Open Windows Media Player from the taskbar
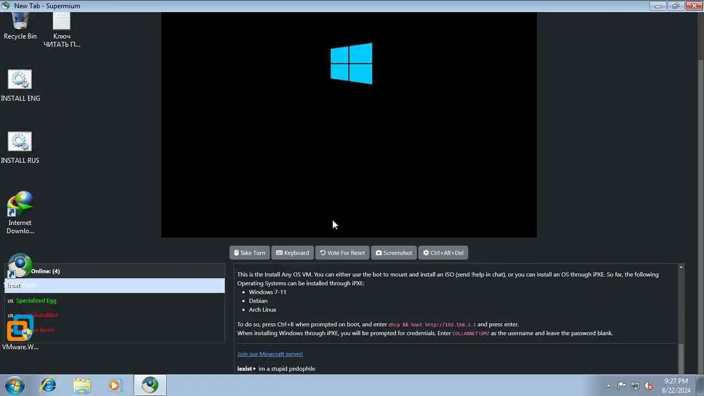This screenshot has height=396, width=704. (x=115, y=385)
